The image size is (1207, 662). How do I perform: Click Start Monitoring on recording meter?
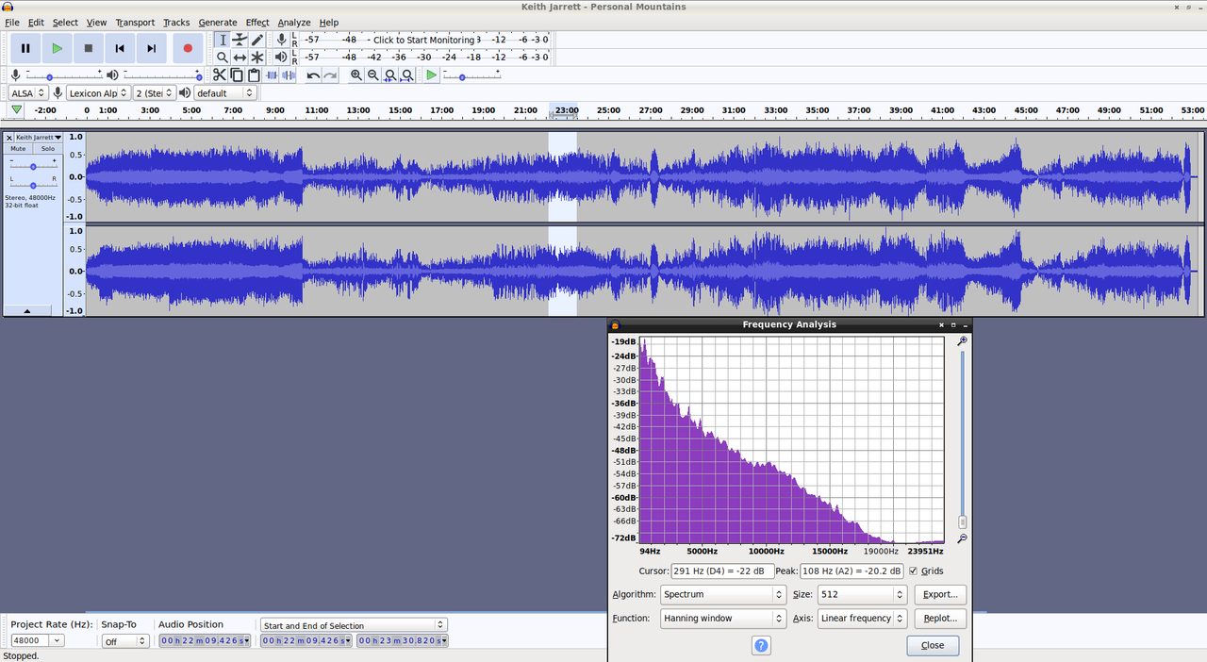[423, 40]
